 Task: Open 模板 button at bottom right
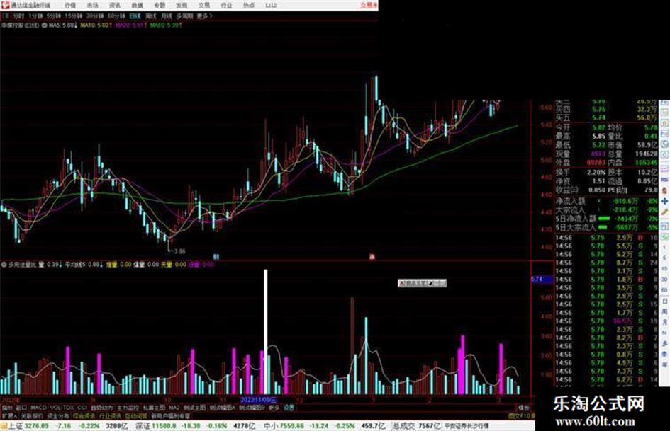tap(524, 408)
